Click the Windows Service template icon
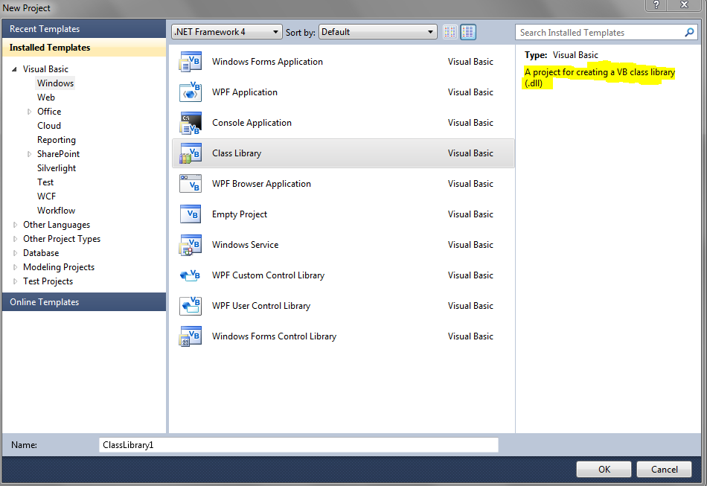Viewport: 707px width, 486px height. point(191,245)
